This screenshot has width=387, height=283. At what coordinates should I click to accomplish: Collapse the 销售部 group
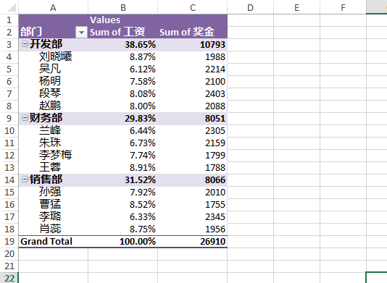tap(25, 179)
